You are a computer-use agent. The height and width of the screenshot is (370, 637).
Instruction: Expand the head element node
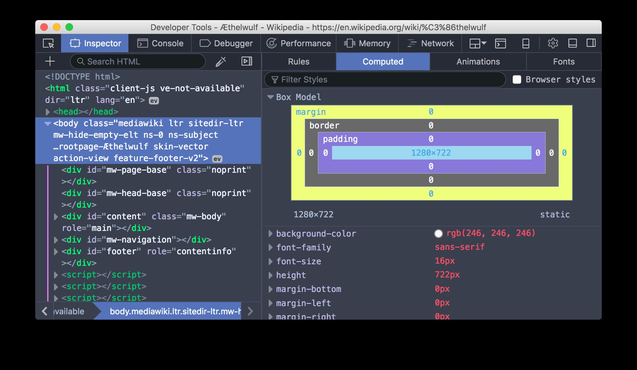[48, 112]
